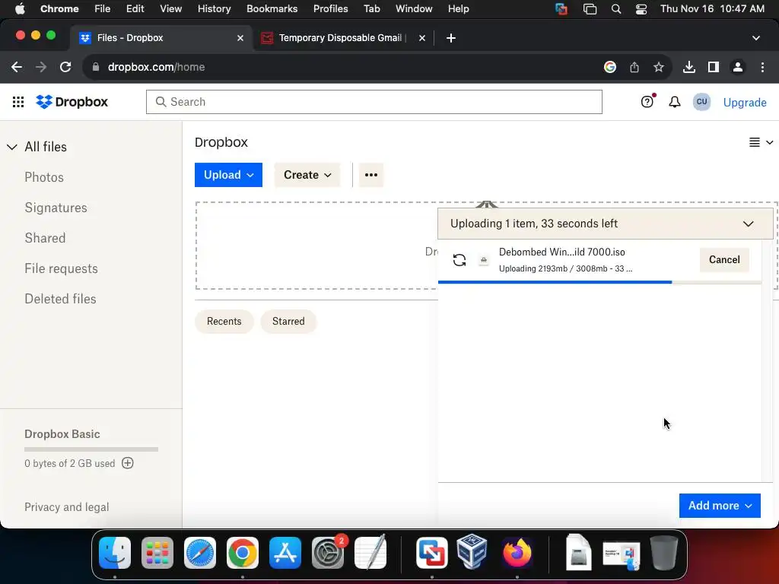This screenshot has width=779, height=584.
Task: Select the Recents filter
Action: tap(224, 322)
